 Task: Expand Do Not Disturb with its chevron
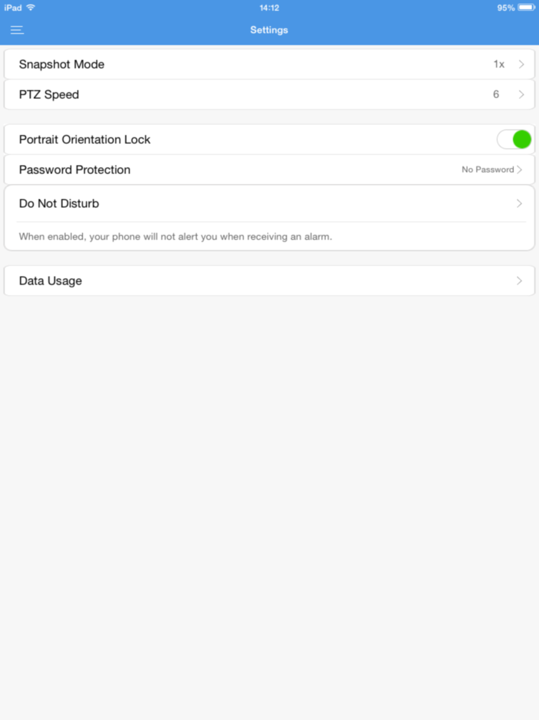[x=519, y=203]
